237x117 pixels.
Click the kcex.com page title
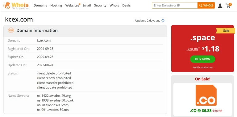(19, 19)
